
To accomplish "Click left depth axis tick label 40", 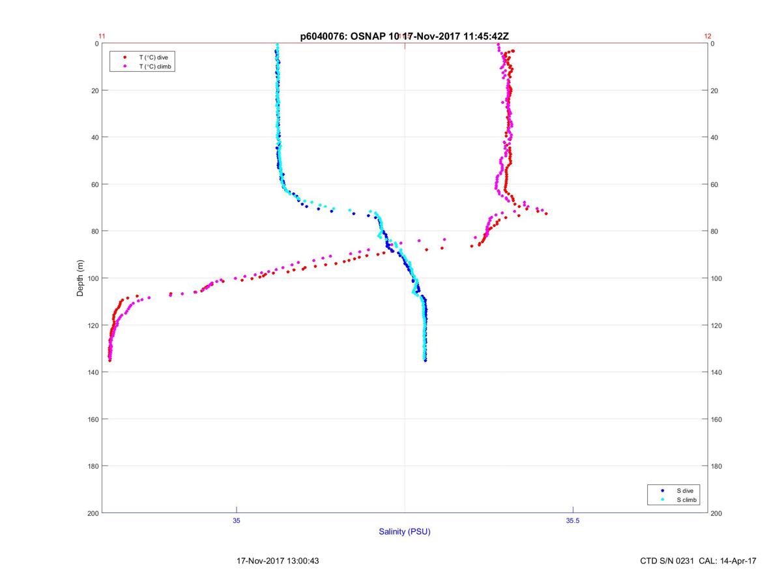I will [95, 138].
